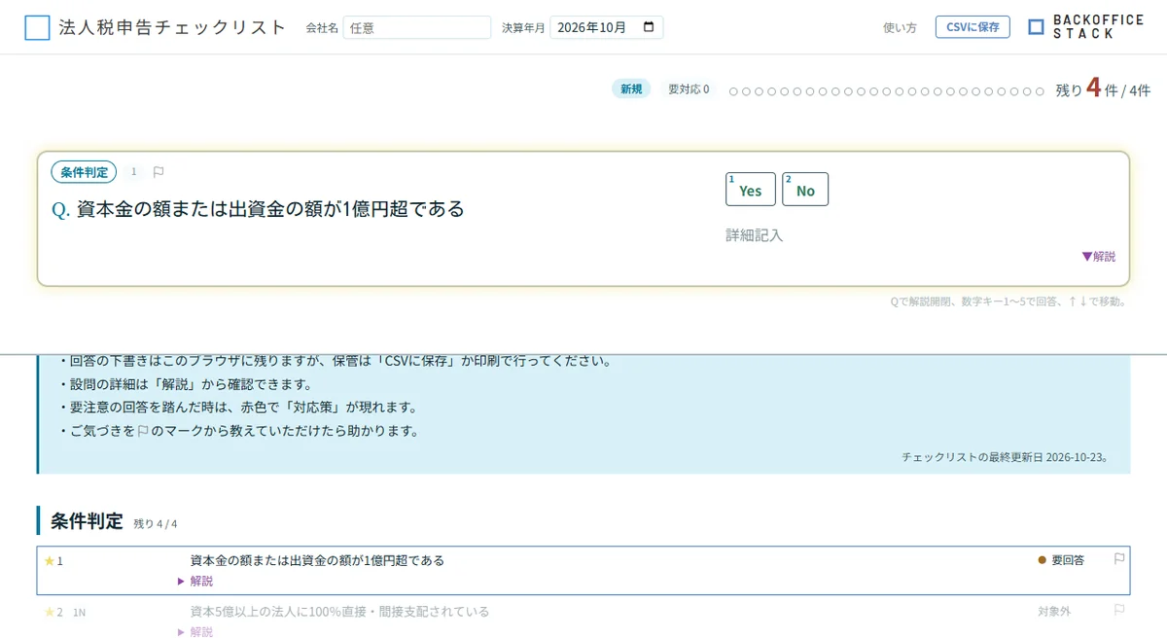
Task: Click the page title 法人税申告チェックリスト
Action: tap(172, 27)
